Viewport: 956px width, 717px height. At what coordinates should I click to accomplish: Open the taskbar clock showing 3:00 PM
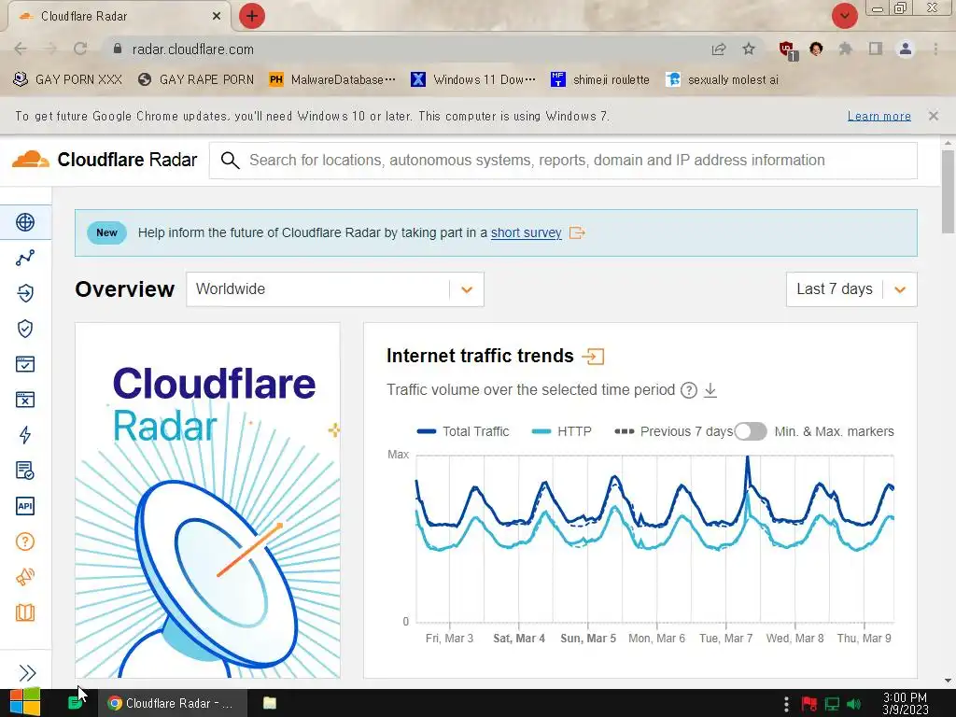pos(906,704)
